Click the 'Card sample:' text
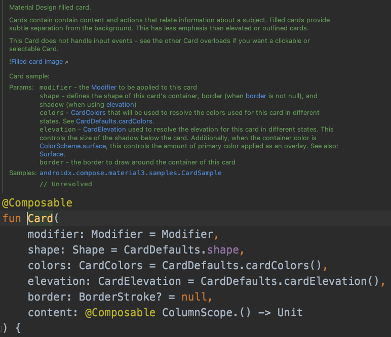This screenshot has height=337, width=391. [x=29, y=76]
